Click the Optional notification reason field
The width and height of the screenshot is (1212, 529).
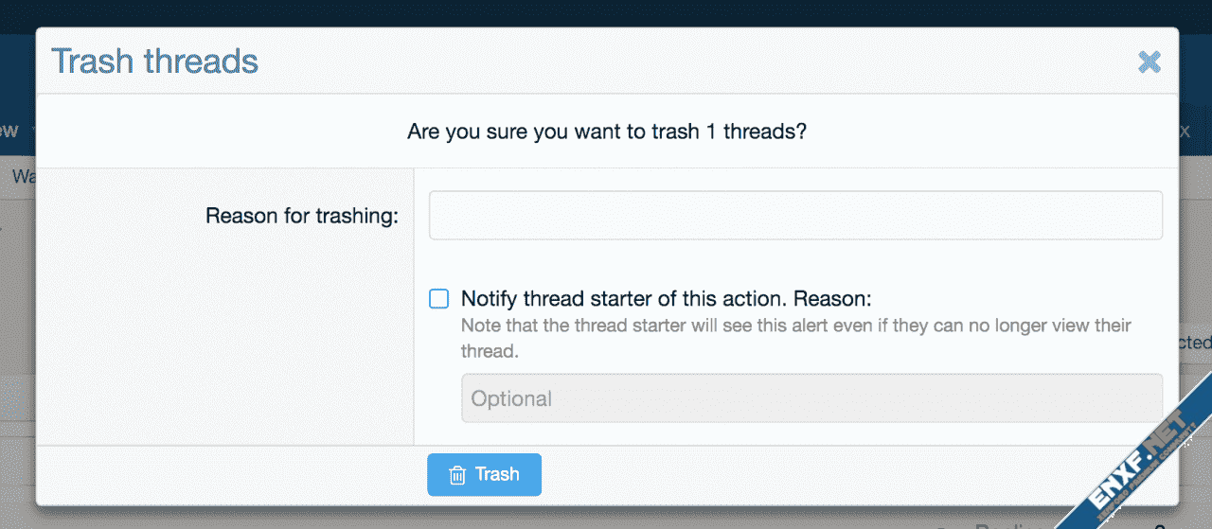click(x=811, y=398)
